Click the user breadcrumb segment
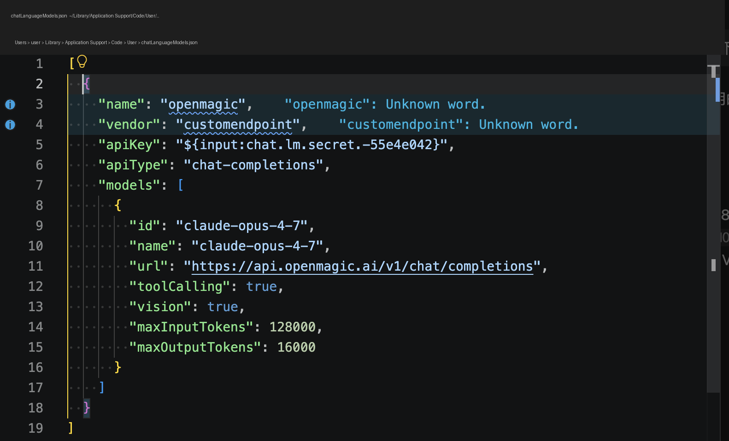Viewport: 729px width, 441px height. coord(35,42)
